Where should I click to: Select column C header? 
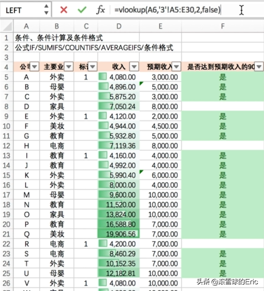pyautogui.click(x=86, y=26)
